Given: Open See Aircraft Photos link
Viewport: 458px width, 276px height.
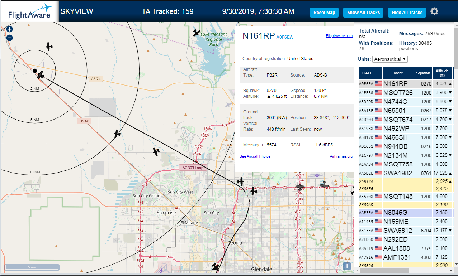Looking at the screenshot, I should click(x=255, y=156).
